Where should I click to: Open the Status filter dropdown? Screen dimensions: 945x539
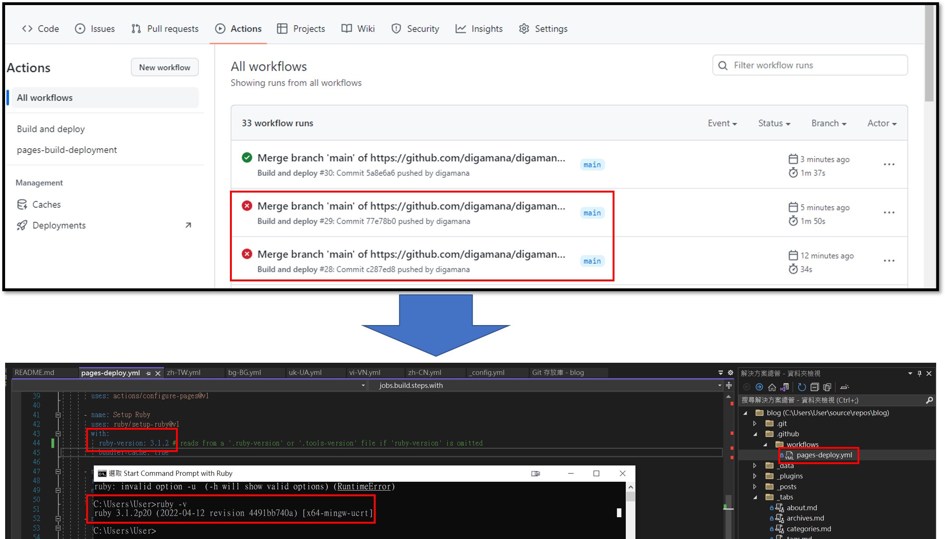pyautogui.click(x=774, y=123)
